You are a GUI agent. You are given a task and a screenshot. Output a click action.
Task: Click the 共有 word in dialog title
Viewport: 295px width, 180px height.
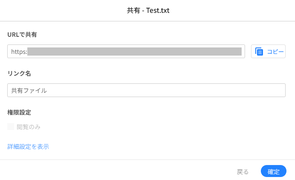pos(133,10)
